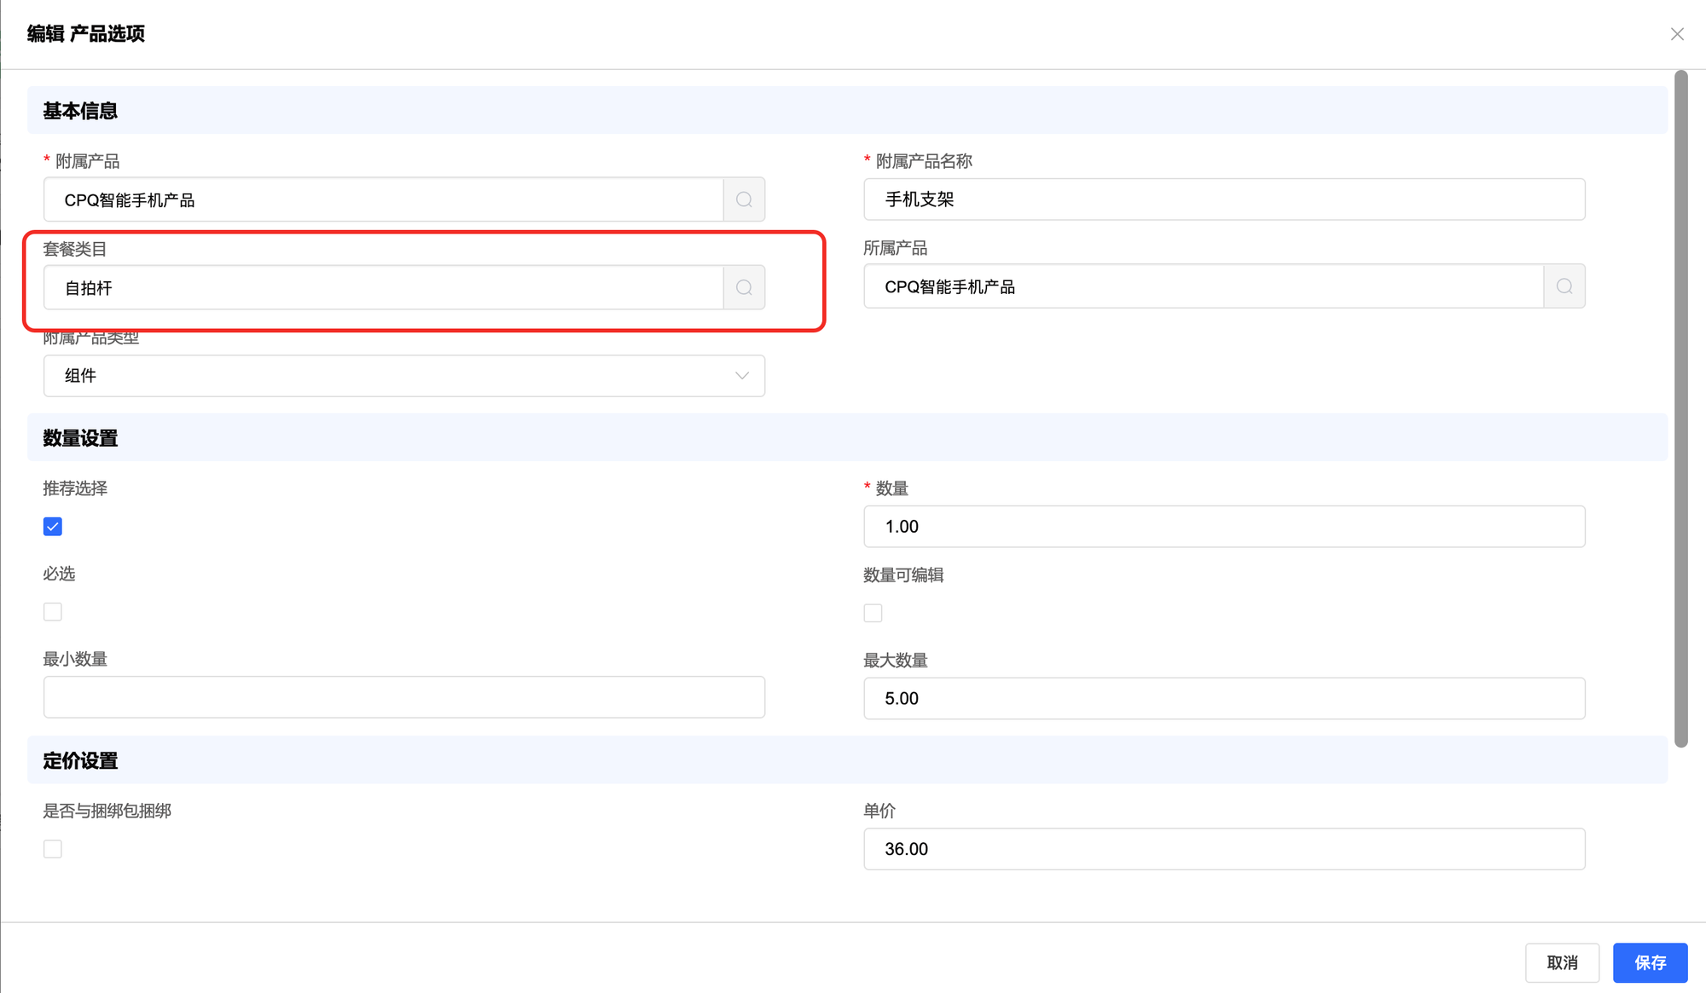Click 最大数量 field showing 5.00
Screen dimensions: 1706x993
1223,699
